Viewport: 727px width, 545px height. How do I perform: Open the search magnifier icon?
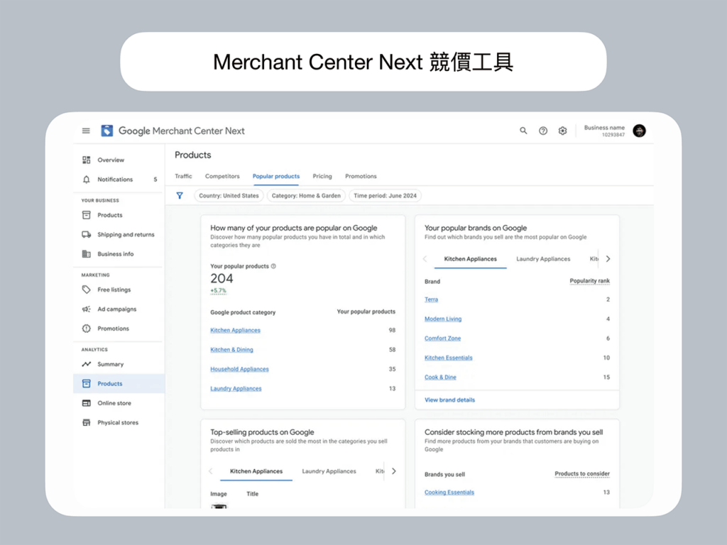click(523, 131)
